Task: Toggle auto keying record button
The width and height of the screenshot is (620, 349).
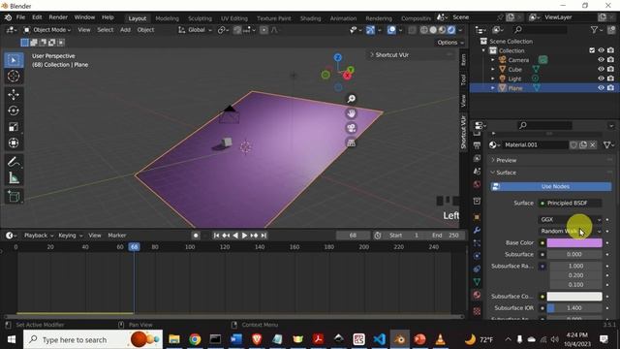Action: click(x=196, y=236)
